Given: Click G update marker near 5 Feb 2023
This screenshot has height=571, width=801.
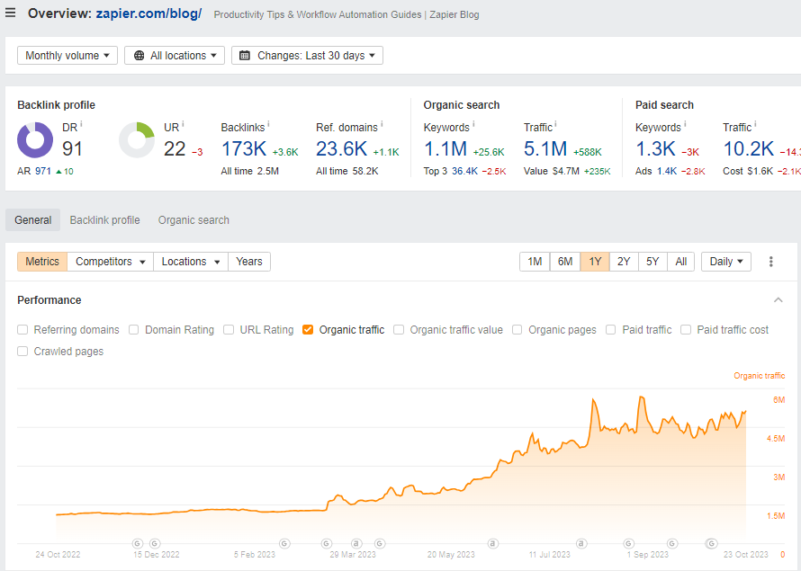Looking at the screenshot, I should click(284, 543).
